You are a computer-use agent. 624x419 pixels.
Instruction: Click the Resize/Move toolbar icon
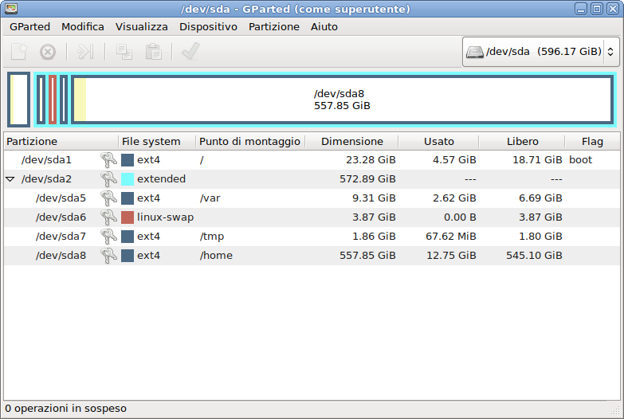(85, 52)
